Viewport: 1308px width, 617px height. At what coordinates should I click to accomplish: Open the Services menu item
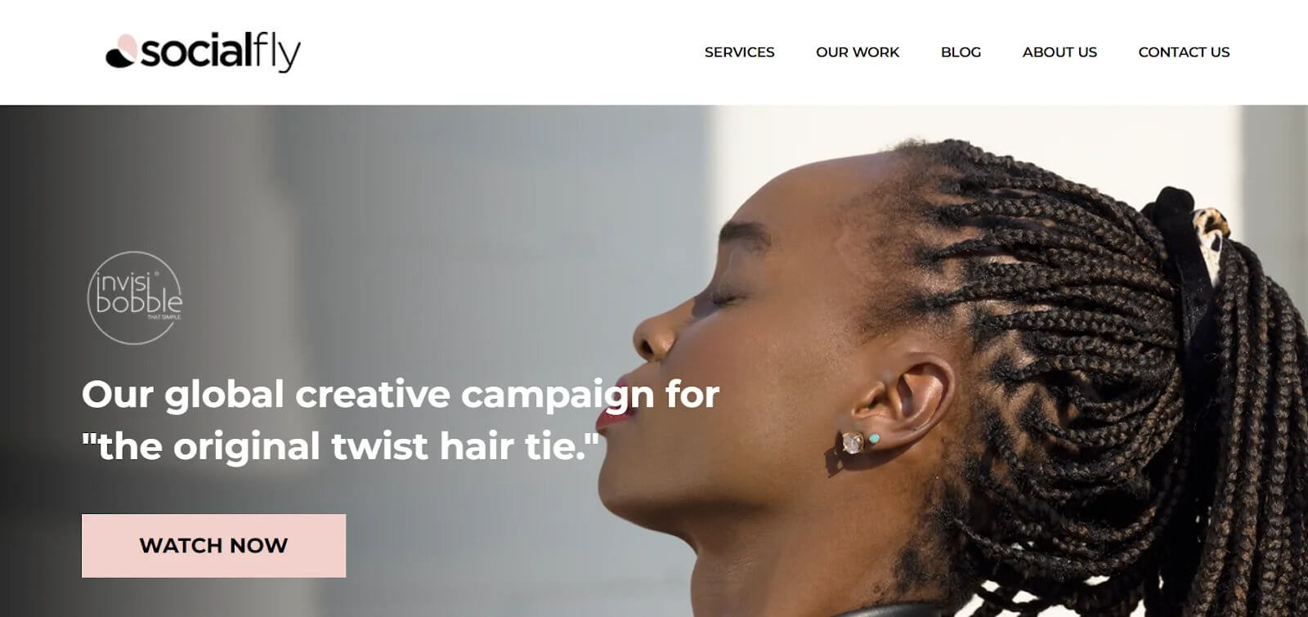click(739, 52)
